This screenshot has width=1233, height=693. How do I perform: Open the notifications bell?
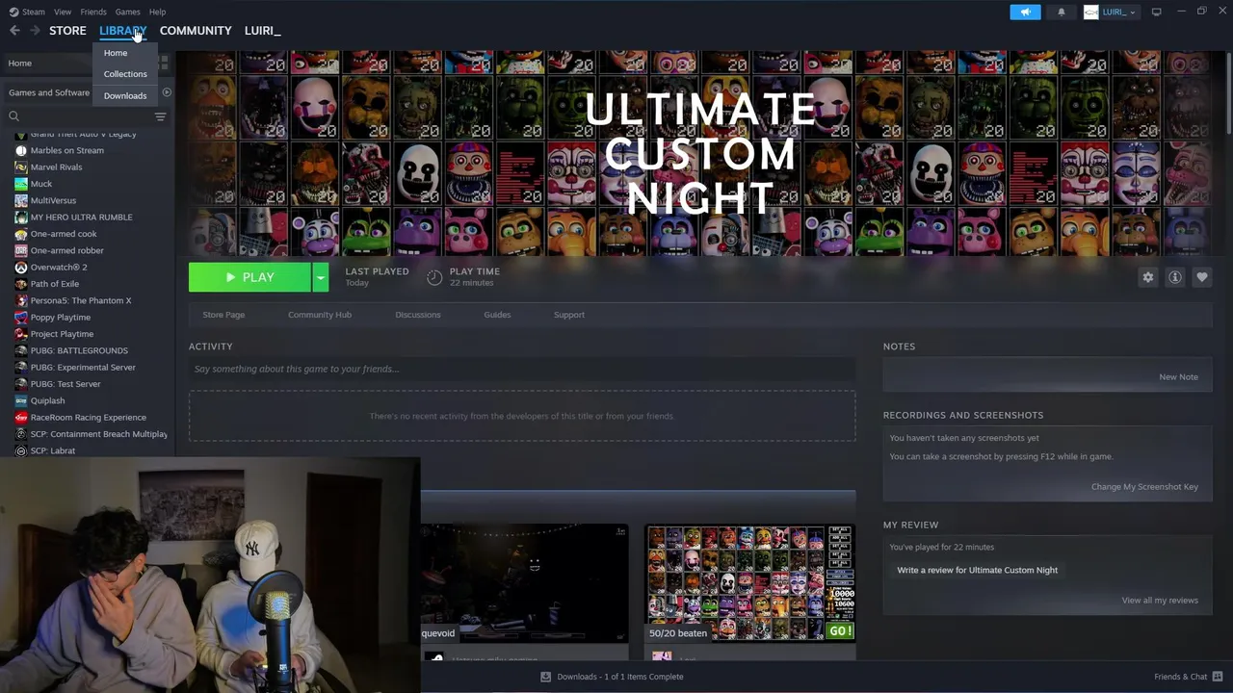pyautogui.click(x=1062, y=12)
